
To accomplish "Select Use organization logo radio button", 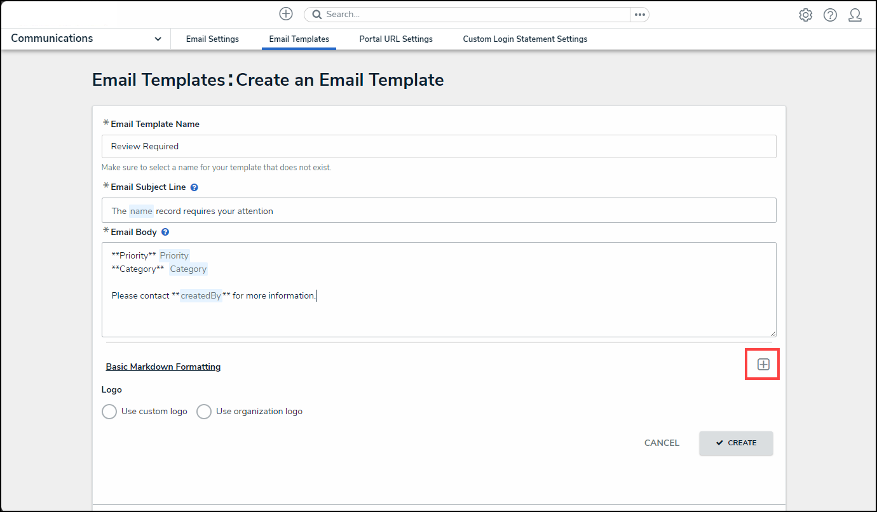I will [204, 412].
